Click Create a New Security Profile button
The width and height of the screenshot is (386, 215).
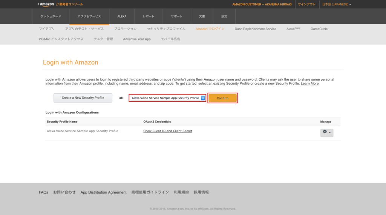point(83,98)
